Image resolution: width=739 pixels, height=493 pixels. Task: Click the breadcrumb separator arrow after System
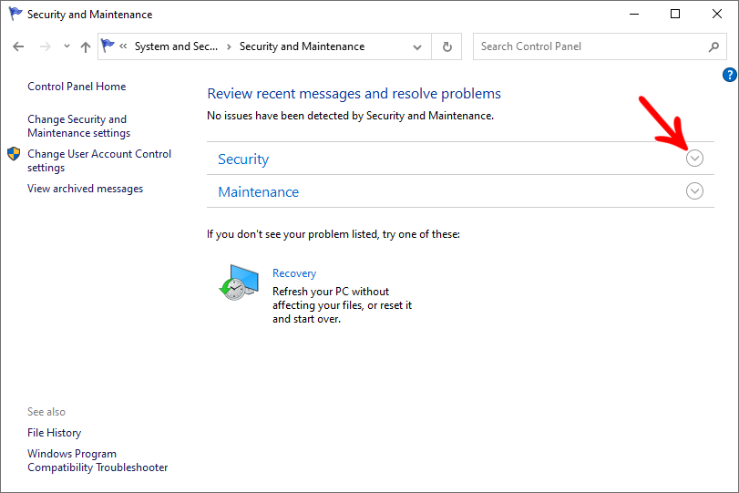pyautogui.click(x=229, y=46)
